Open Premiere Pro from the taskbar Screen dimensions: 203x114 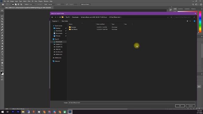[13, 112]
